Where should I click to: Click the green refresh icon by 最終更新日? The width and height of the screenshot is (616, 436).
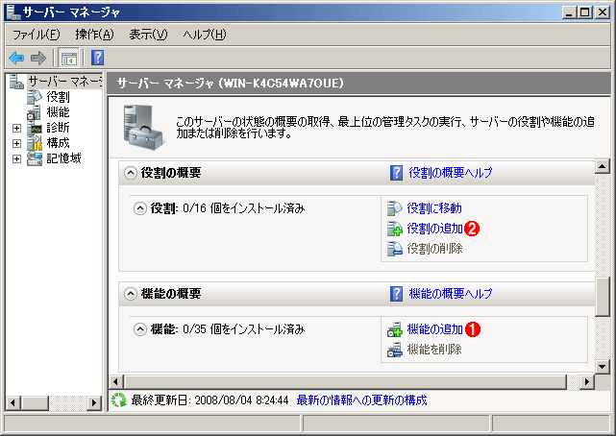click(118, 400)
